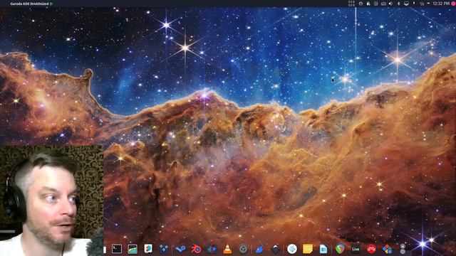The width and height of the screenshot is (456, 256).
Task: Launch the round red dock icon
Action: (371, 249)
